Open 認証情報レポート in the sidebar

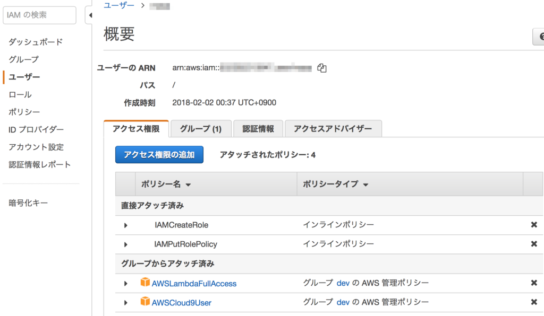[x=39, y=164]
